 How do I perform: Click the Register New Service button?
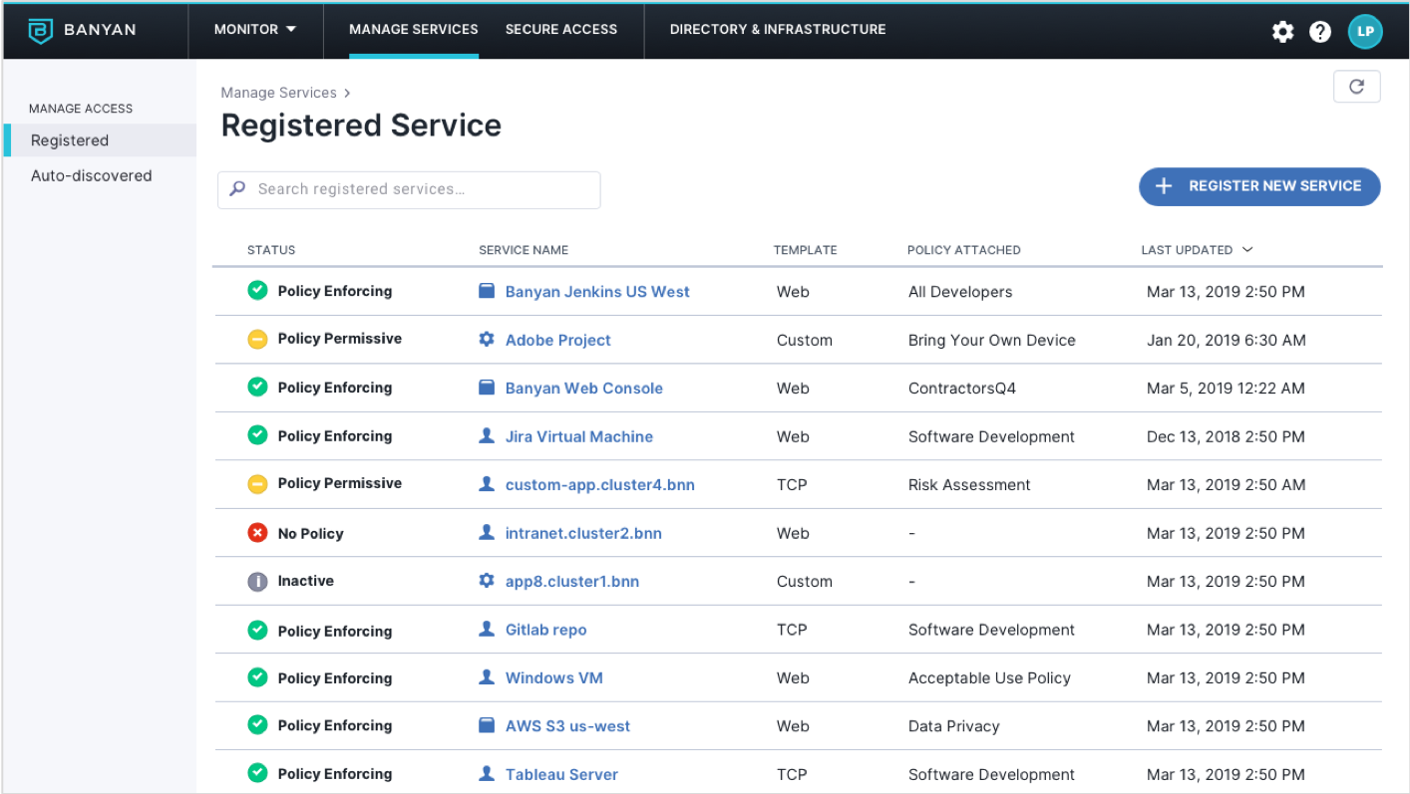point(1259,186)
